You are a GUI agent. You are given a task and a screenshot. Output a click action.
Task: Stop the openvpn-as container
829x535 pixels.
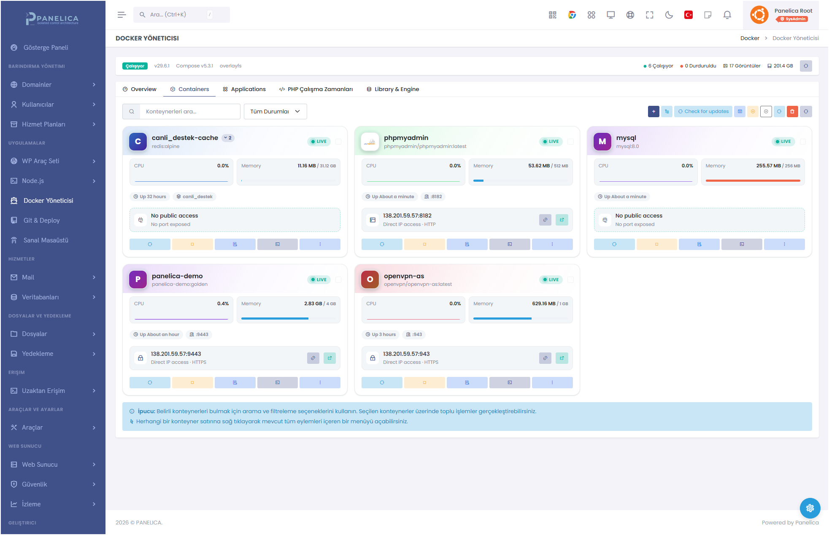click(x=424, y=382)
